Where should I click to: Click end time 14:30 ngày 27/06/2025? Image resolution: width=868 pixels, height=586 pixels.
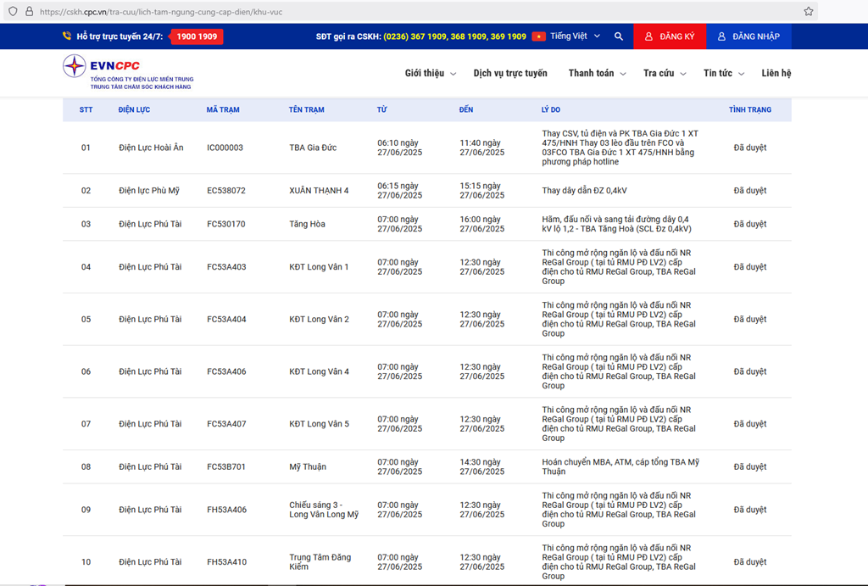pyautogui.click(x=482, y=467)
